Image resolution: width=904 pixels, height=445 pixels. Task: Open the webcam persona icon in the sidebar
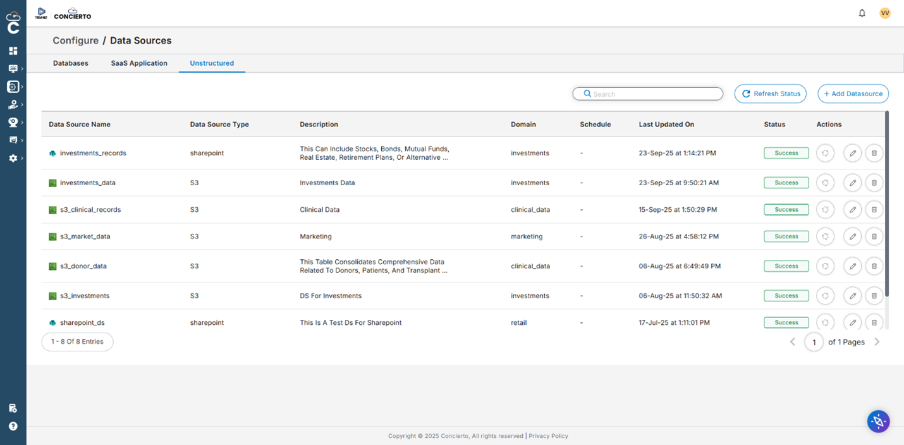pos(13,122)
